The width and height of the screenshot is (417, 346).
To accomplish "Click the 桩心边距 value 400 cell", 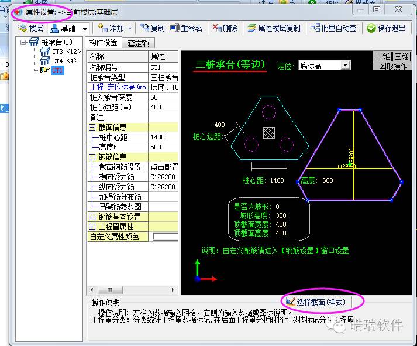I will point(163,107).
